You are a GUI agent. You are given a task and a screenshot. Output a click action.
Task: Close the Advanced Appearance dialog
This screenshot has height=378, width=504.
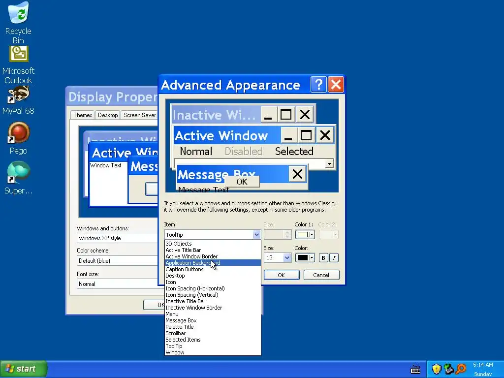click(x=336, y=85)
